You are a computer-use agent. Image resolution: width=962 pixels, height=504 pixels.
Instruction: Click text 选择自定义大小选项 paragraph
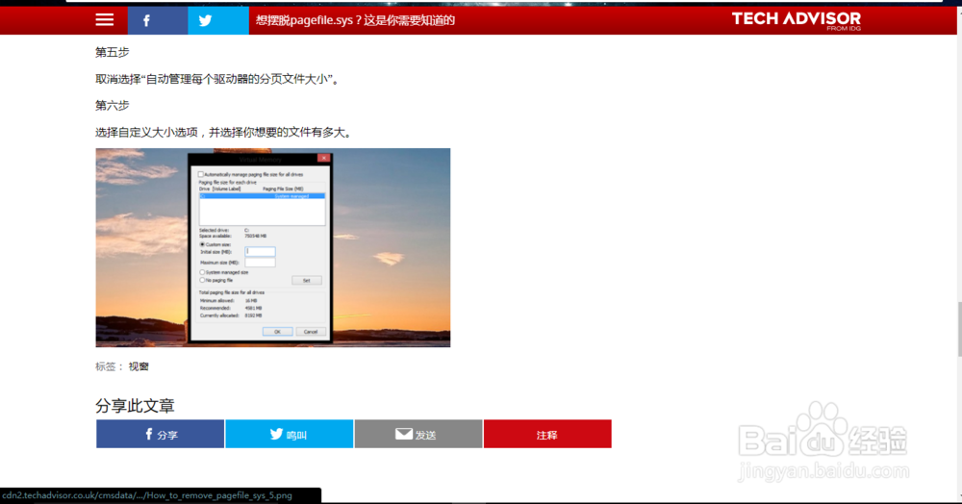coord(224,133)
